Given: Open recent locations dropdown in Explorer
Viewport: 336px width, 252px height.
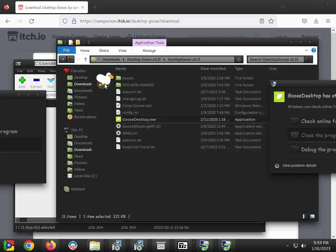Looking at the screenshot, I should click(78, 59).
